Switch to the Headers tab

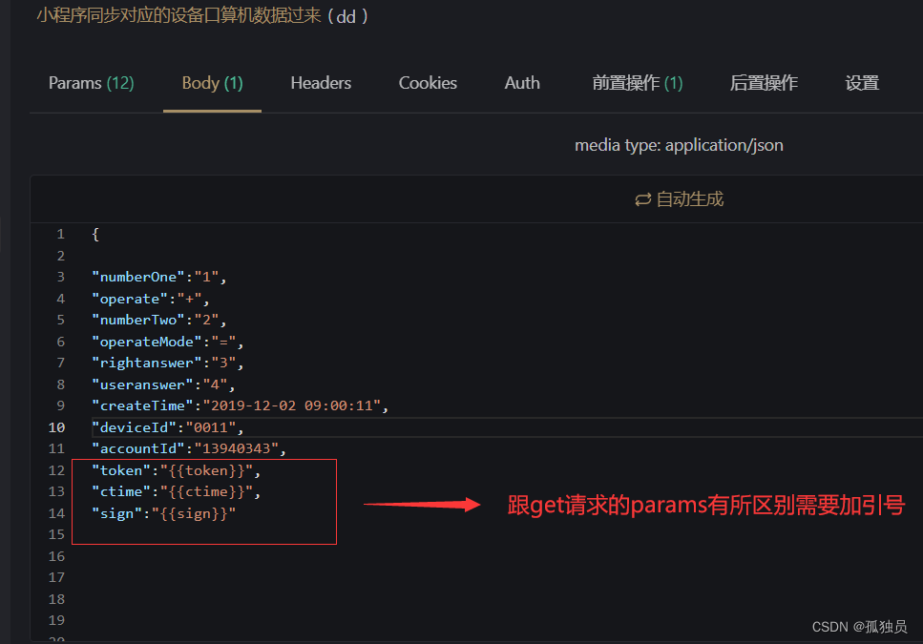(321, 83)
